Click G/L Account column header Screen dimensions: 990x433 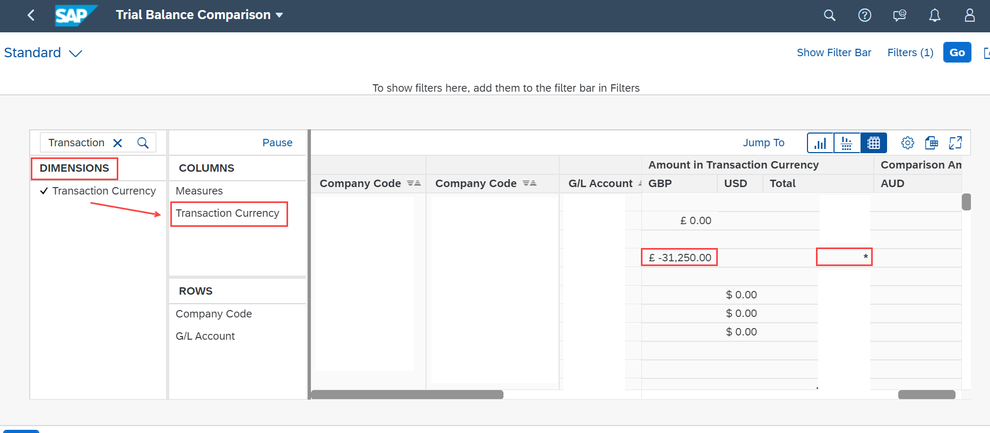click(x=600, y=183)
